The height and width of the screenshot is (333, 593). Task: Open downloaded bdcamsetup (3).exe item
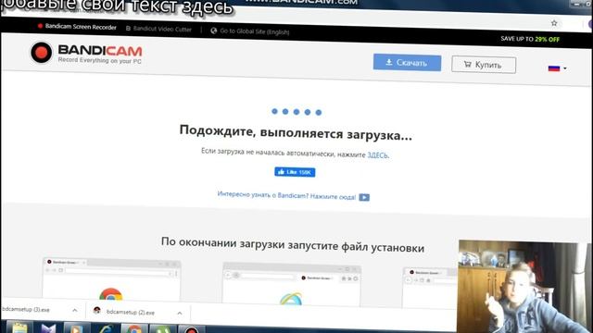point(26,309)
